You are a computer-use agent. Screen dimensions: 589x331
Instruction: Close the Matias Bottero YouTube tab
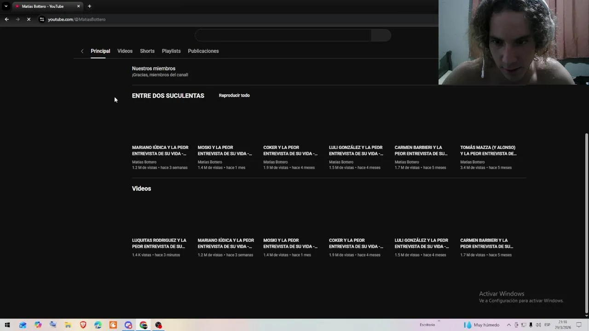tap(78, 6)
